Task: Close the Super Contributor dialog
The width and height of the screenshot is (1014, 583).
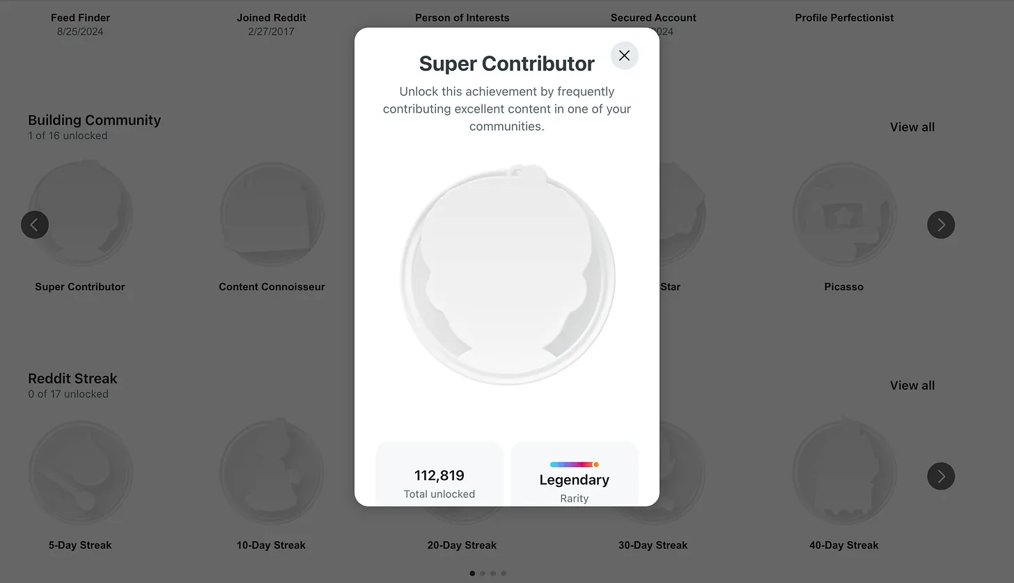Action: pyautogui.click(x=624, y=56)
